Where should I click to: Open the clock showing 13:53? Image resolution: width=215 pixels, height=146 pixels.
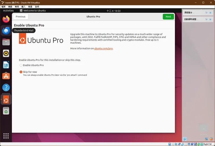click(114, 11)
